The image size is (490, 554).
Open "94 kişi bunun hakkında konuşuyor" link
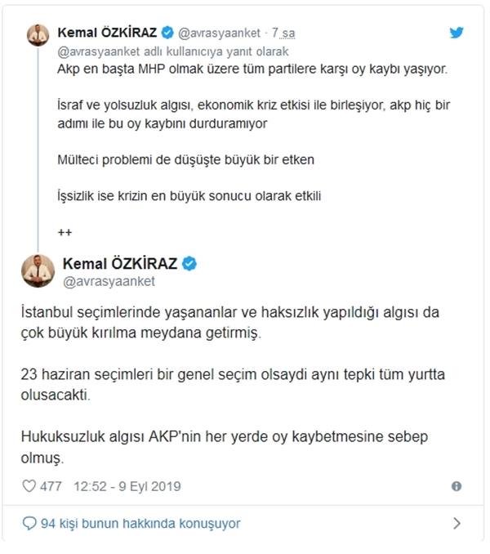(x=140, y=523)
